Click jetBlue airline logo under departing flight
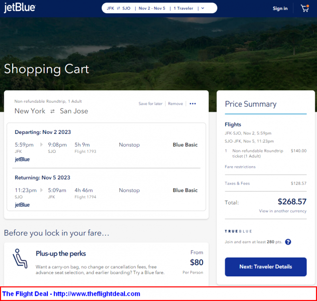Image resolution: width=317 pixels, height=301 pixels. click(x=22, y=159)
